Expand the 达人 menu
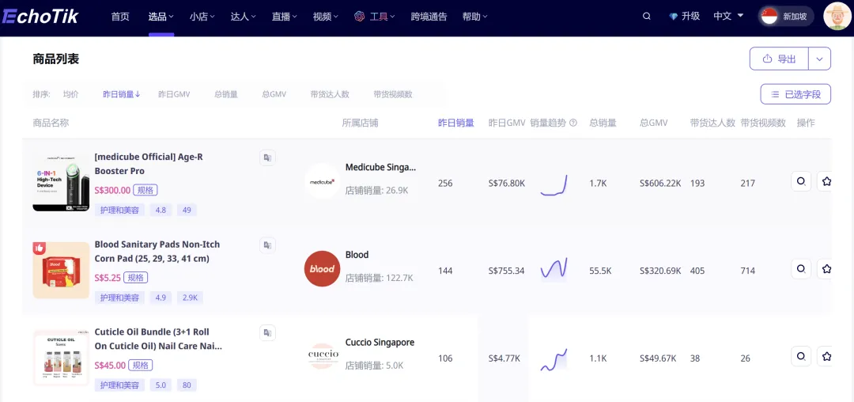 click(x=244, y=17)
